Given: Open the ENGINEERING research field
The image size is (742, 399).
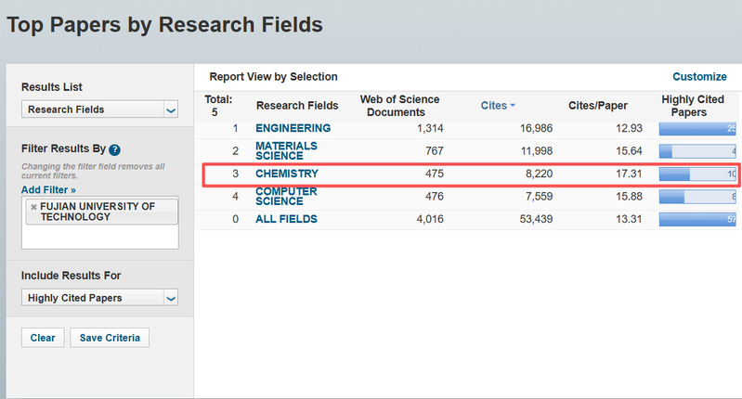Looking at the screenshot, I should tap(293, 128).
